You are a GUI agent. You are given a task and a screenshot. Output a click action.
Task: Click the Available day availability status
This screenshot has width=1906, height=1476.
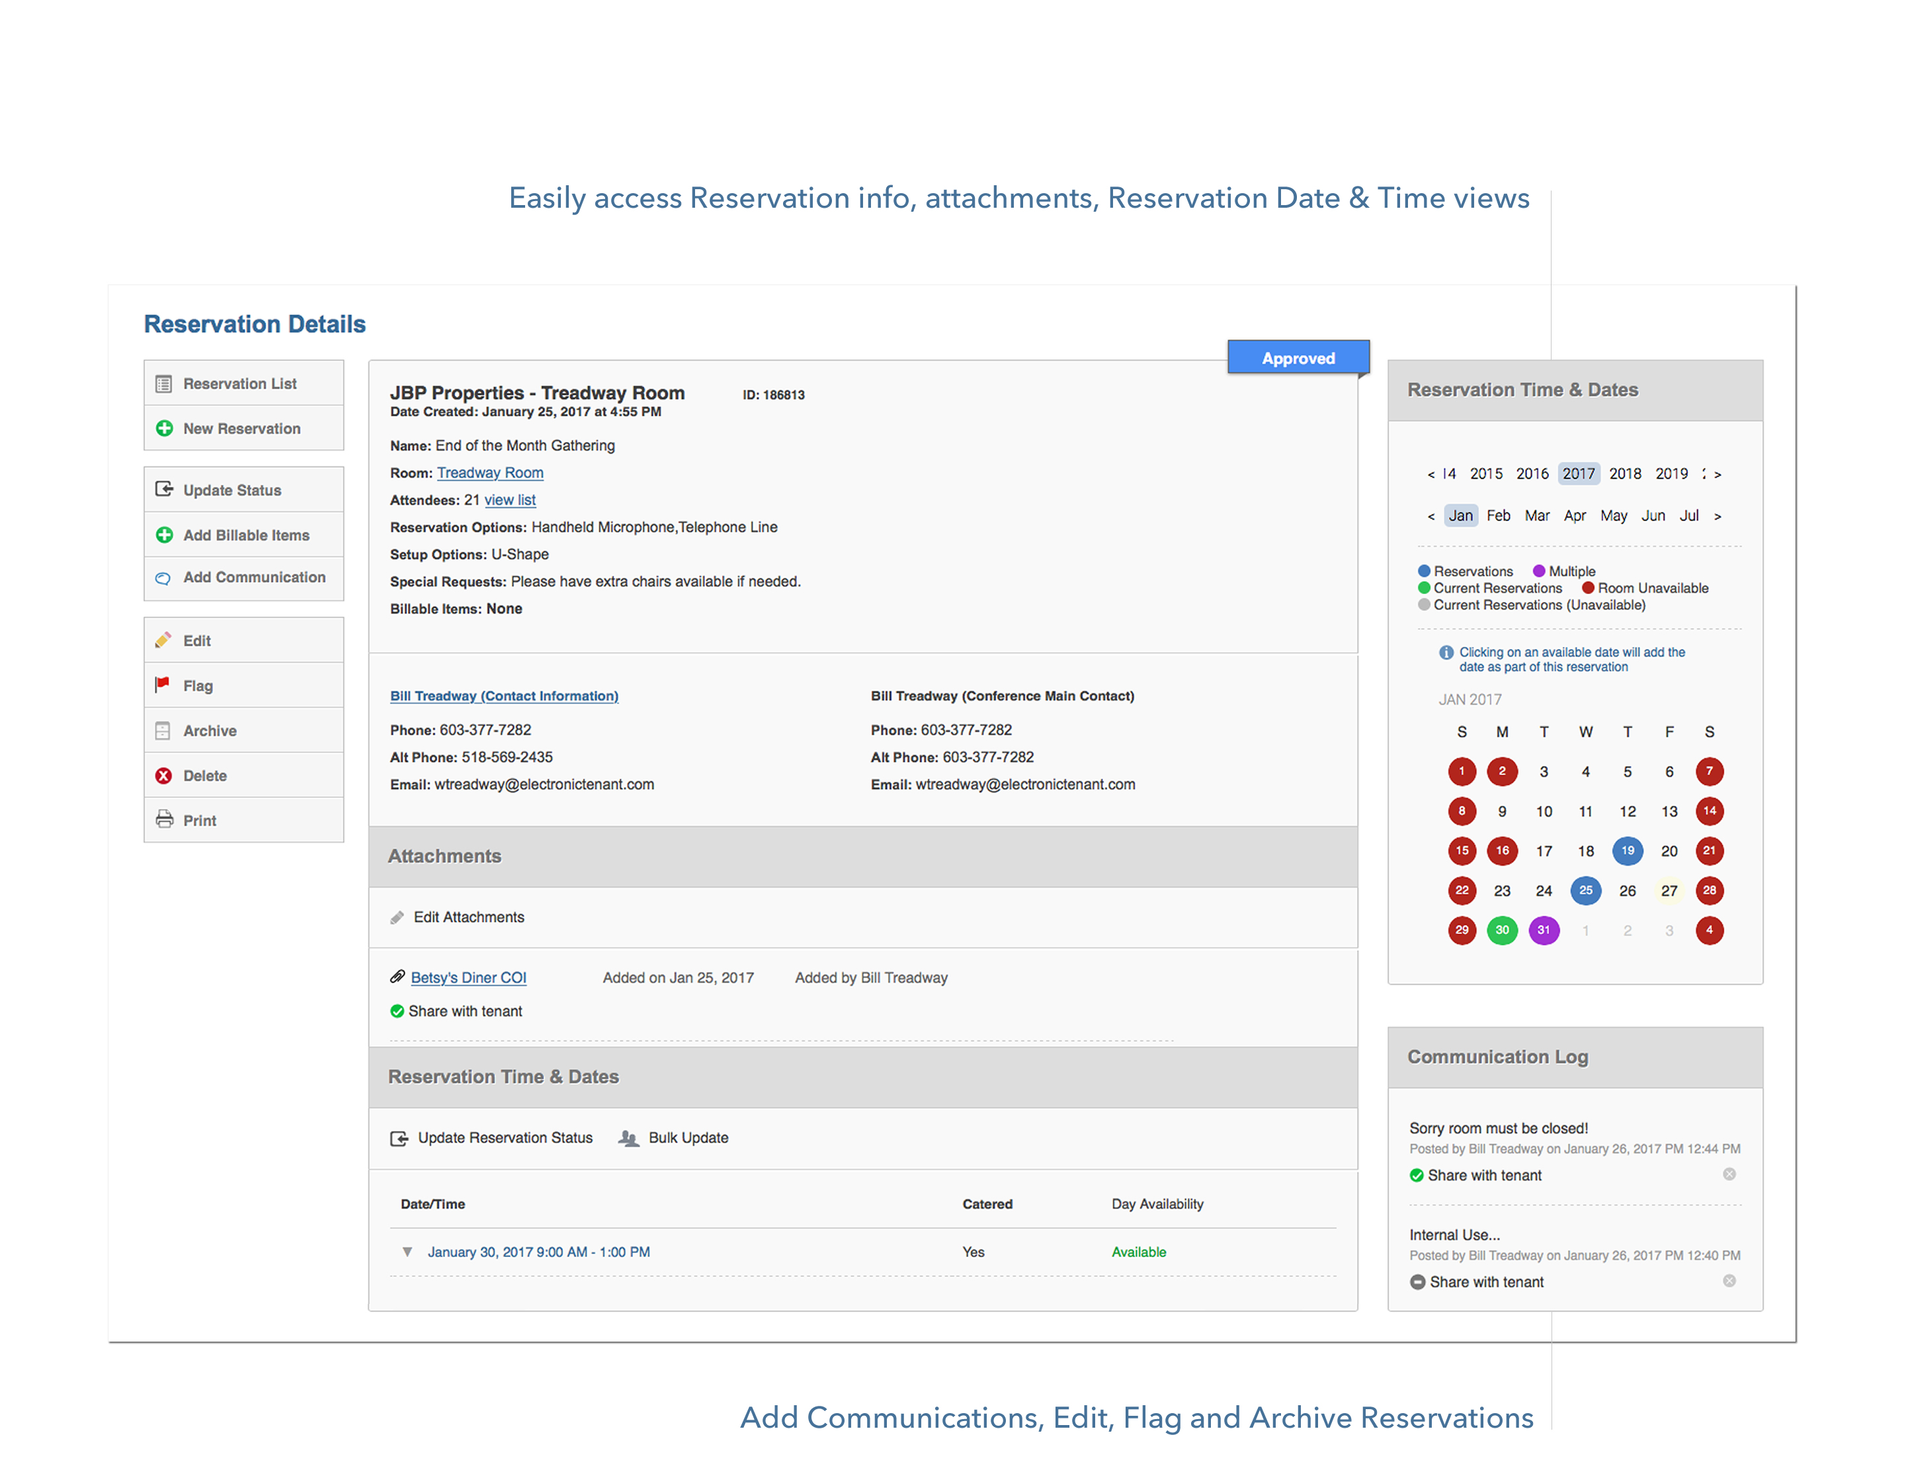1139,1252
